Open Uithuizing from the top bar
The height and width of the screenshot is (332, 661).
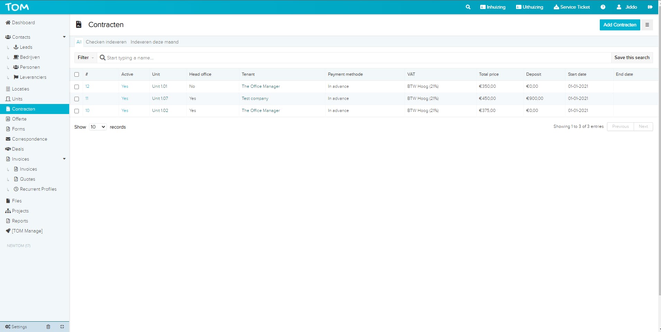(x=530, y=7)
